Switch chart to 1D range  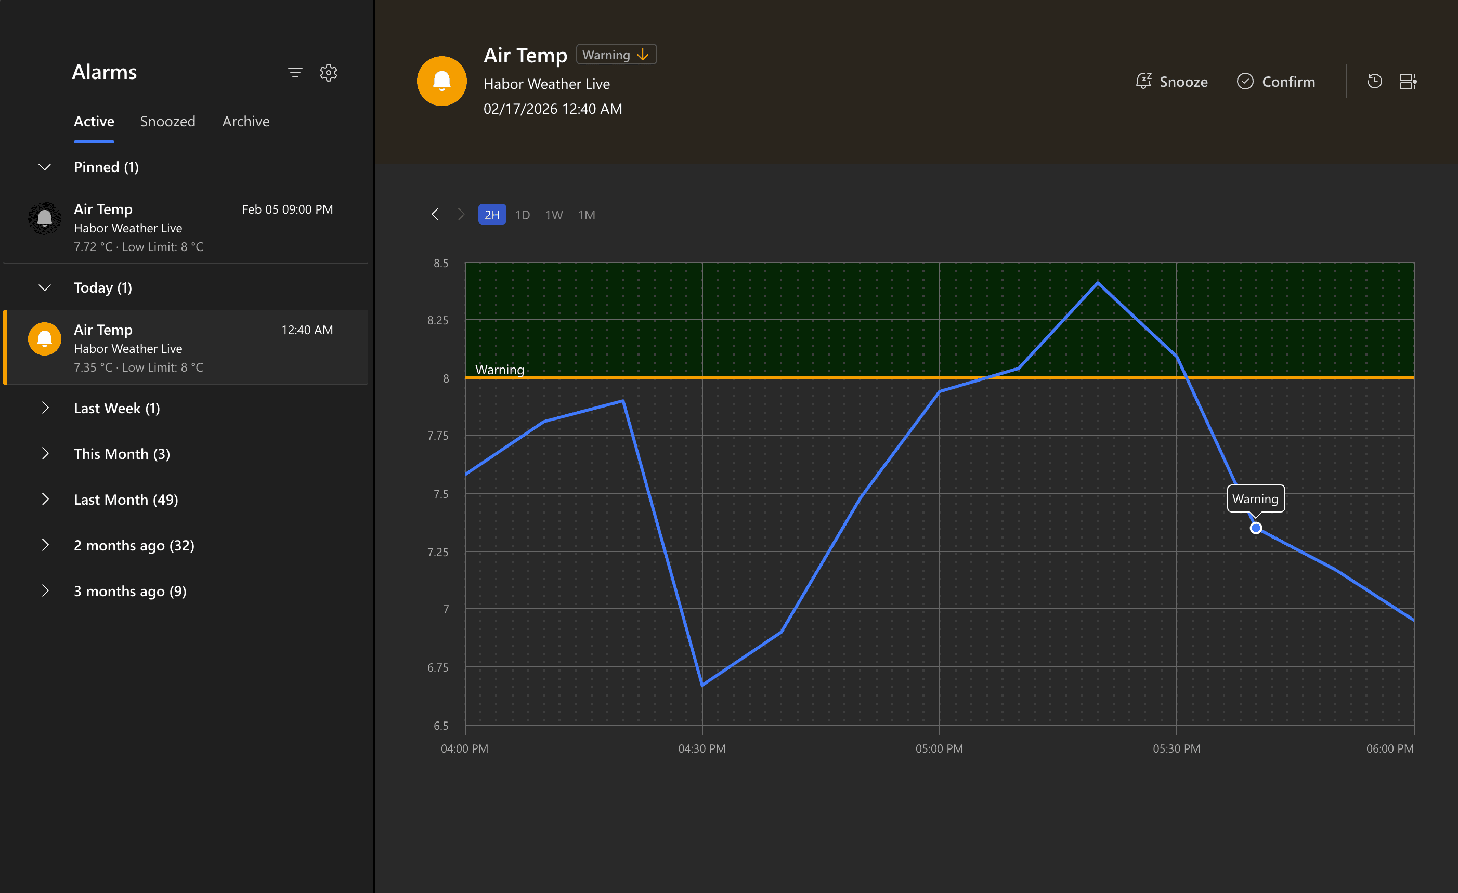[522, 215]
